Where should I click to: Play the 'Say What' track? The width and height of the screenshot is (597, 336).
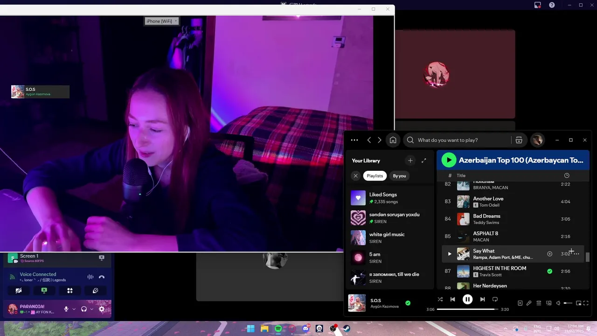pos(450,254)
